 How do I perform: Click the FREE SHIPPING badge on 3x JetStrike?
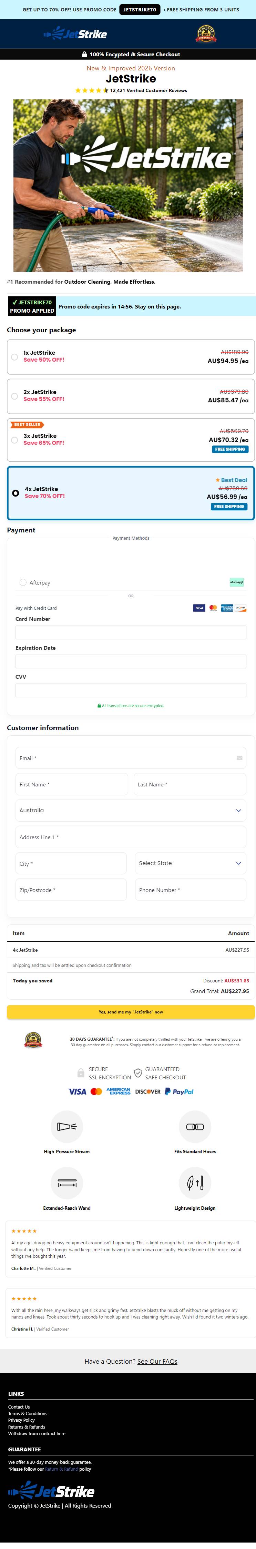pyautogui.click(x=230, y=449)
